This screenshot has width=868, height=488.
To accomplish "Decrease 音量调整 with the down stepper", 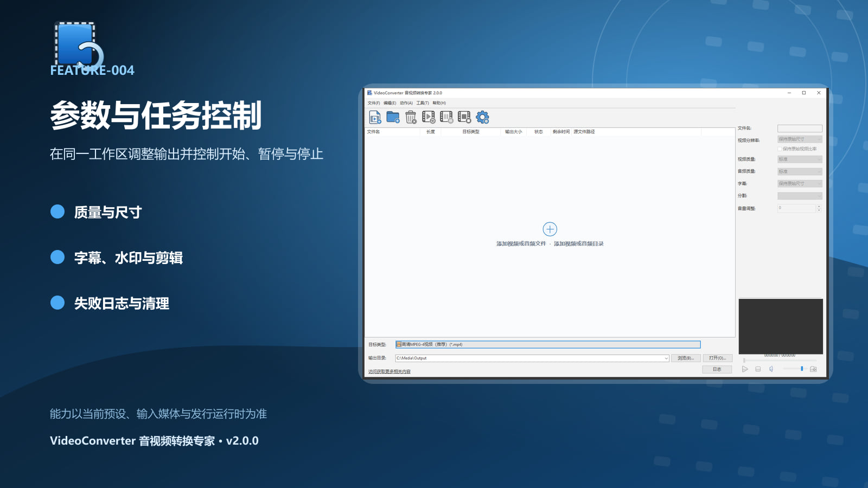I will (819, 210).
